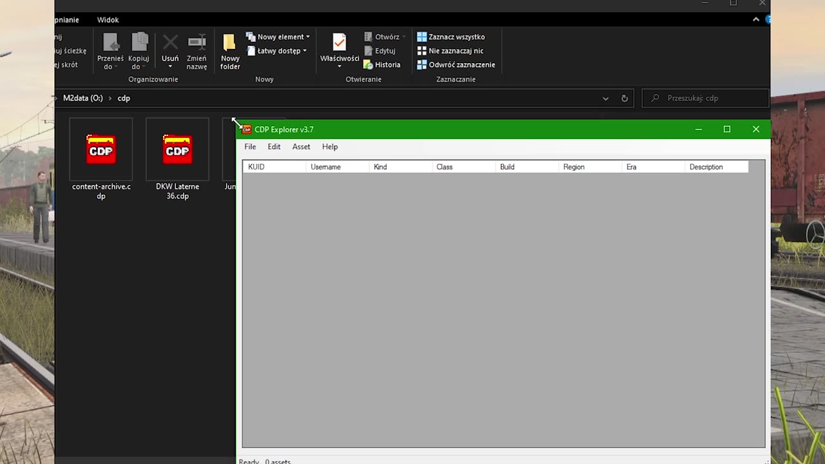The width and height of the screenshot is (825, 464).
Task: Select the content-archive.cdp file
Action: [x=101, y=160]
